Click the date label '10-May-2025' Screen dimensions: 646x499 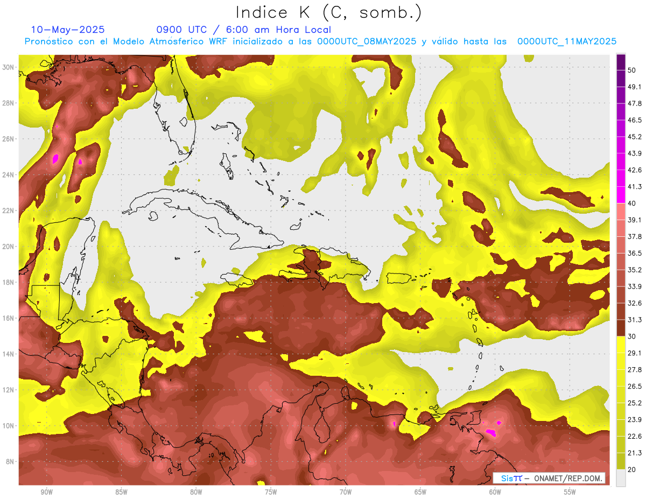pos(68,30)
